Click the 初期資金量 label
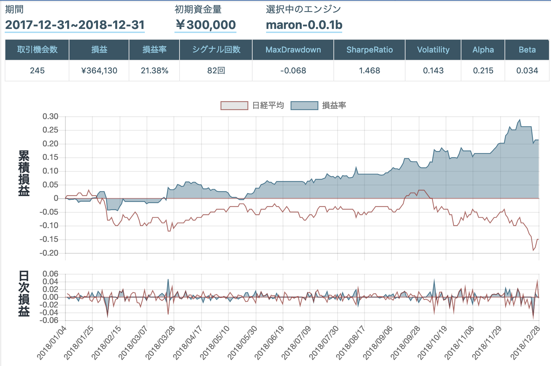Screen dimensions: 551x366 pyautogui.click(x=198, y=9)
